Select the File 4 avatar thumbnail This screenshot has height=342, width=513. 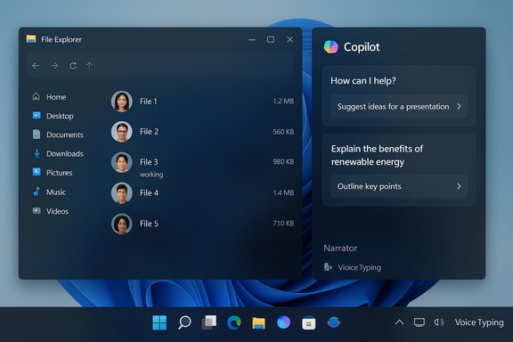pos(122,192)
